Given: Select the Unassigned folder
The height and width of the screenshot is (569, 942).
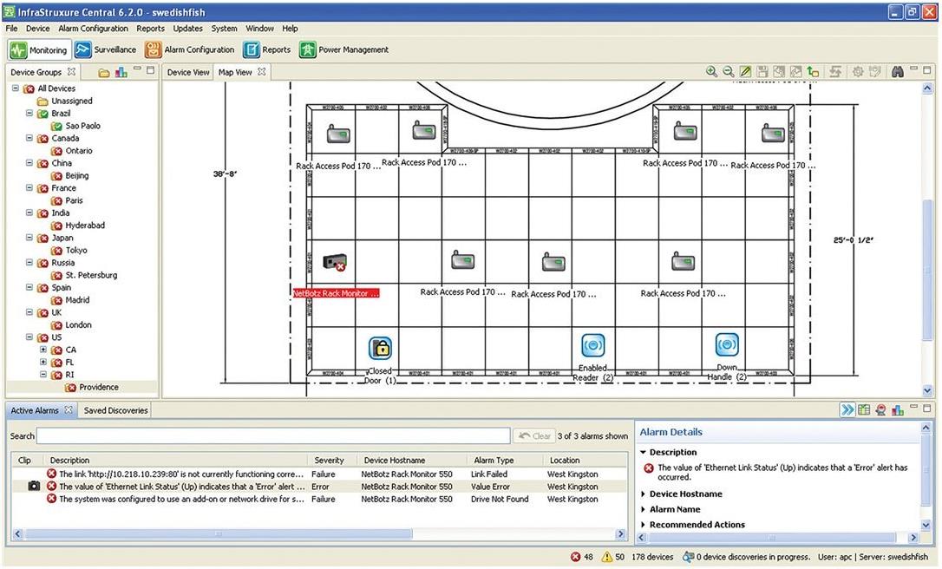Looking at the screenshot, I should pos(65,101).
